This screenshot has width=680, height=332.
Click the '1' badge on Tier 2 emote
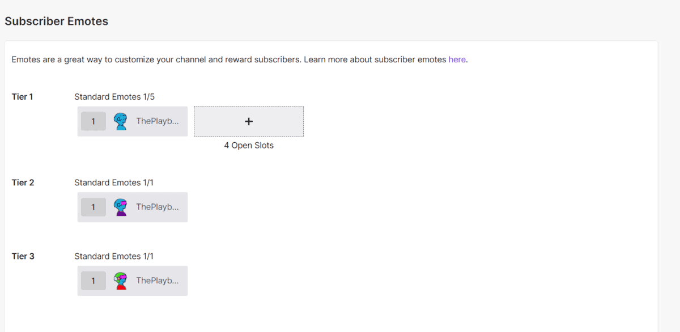point(93,207)
